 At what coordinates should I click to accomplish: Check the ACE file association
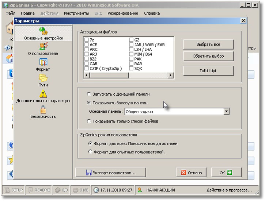coord(87,45)
